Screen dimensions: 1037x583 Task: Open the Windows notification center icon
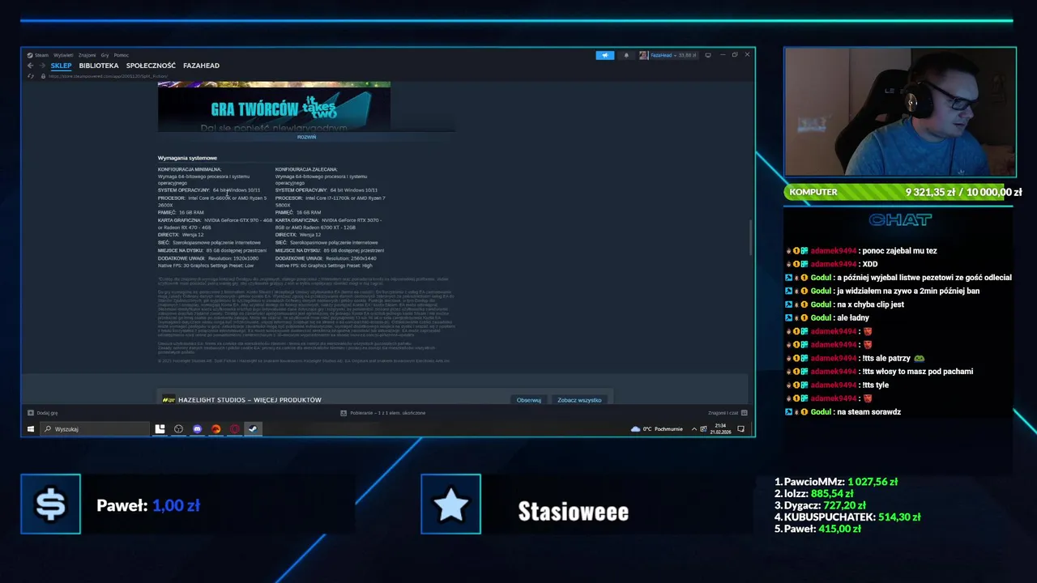pos(741,429)
